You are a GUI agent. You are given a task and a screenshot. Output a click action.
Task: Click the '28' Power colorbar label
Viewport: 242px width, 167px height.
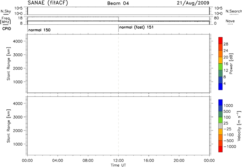pyautogui.click(x=226, y=44)
